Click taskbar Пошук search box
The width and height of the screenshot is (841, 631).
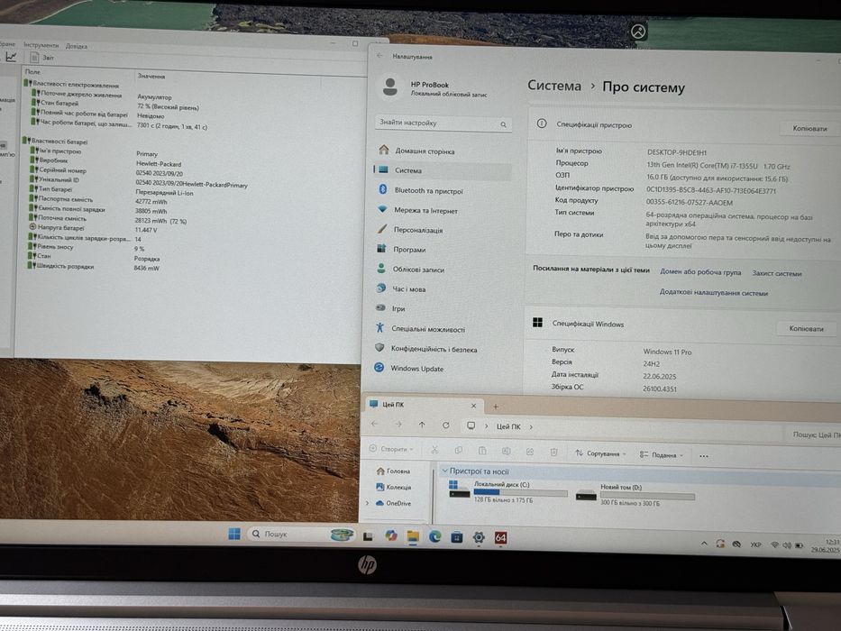(x=301, y=534)
